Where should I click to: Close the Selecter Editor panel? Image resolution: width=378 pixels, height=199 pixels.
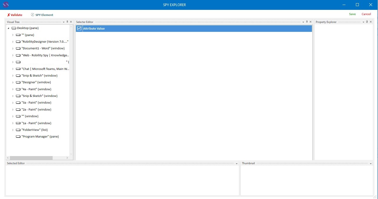point(311,22)
